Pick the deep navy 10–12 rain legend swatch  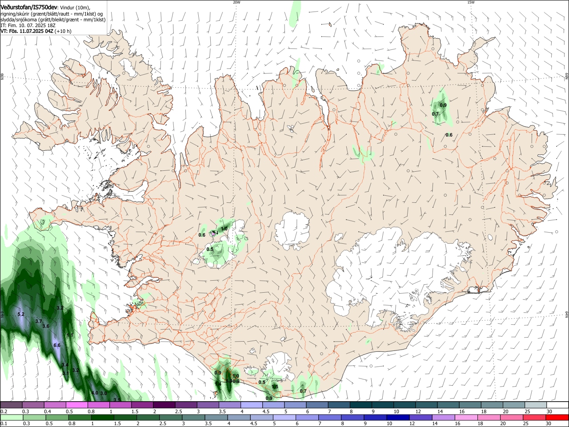398,417
